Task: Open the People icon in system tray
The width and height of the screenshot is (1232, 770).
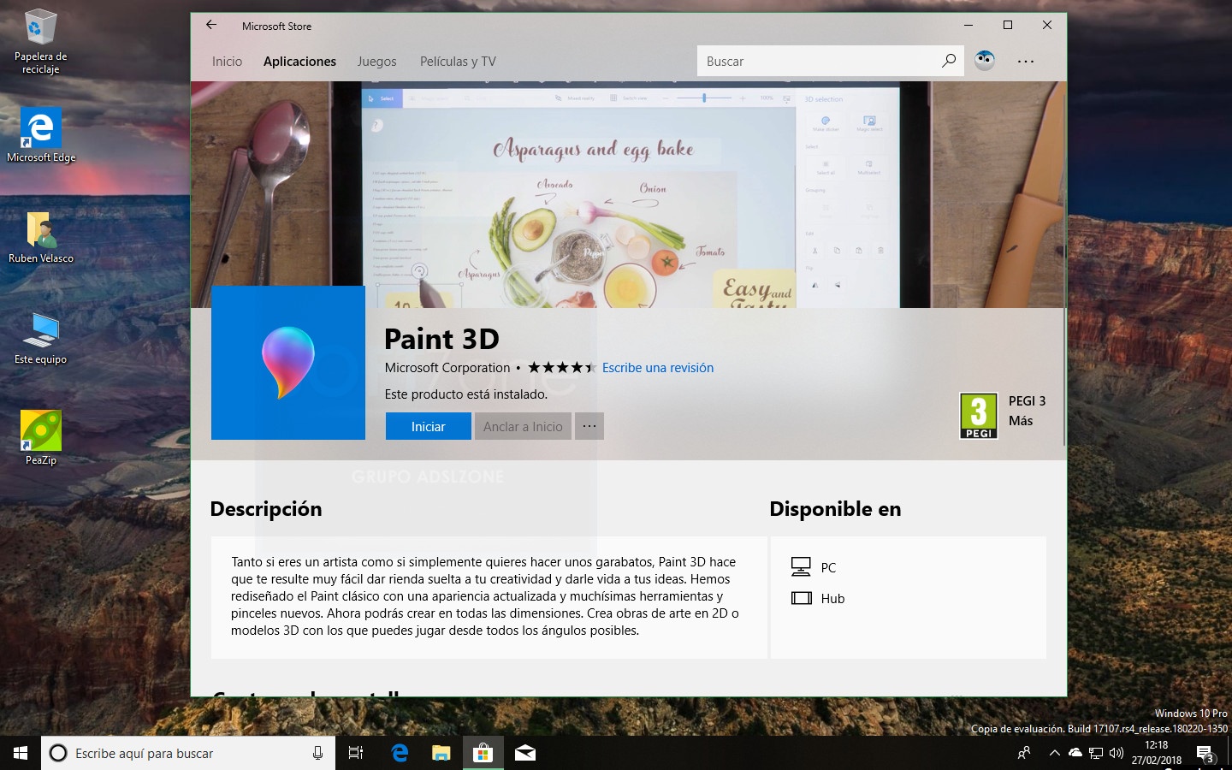Action: (1024, 753)
